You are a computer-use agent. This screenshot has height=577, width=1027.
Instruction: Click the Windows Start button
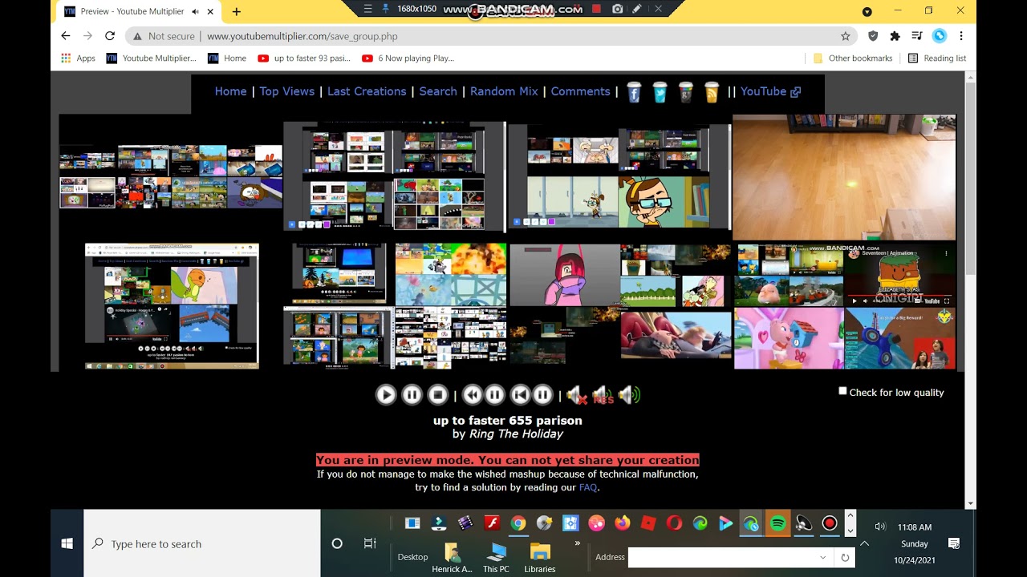point(67,543)
